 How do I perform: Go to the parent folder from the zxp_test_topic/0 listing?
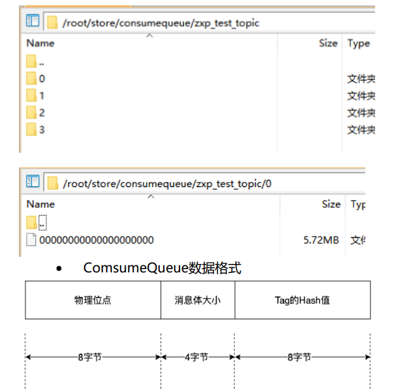pyautogui.click(x=42, y=223)
